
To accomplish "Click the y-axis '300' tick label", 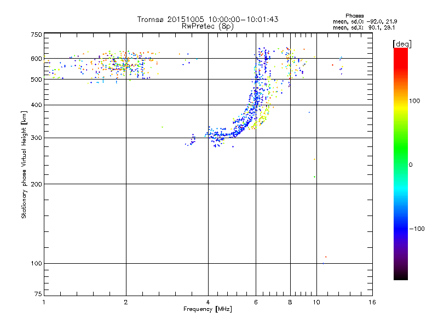I will point(36,138).
